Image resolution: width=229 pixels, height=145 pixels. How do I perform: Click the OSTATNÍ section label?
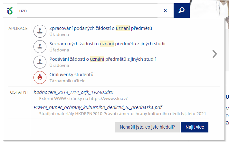tap(19, 92)
